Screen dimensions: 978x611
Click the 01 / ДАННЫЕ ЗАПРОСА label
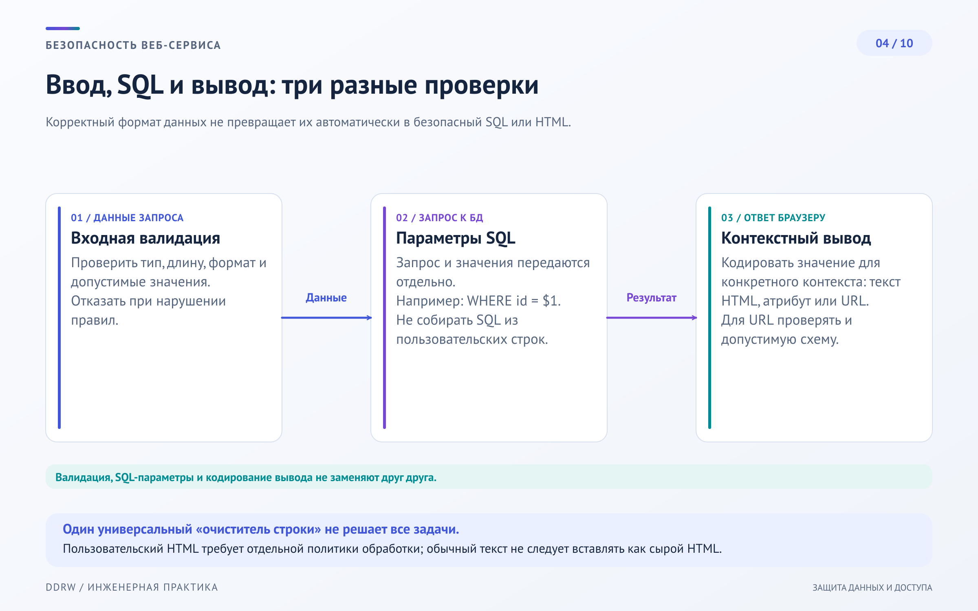tap(127, 218)
